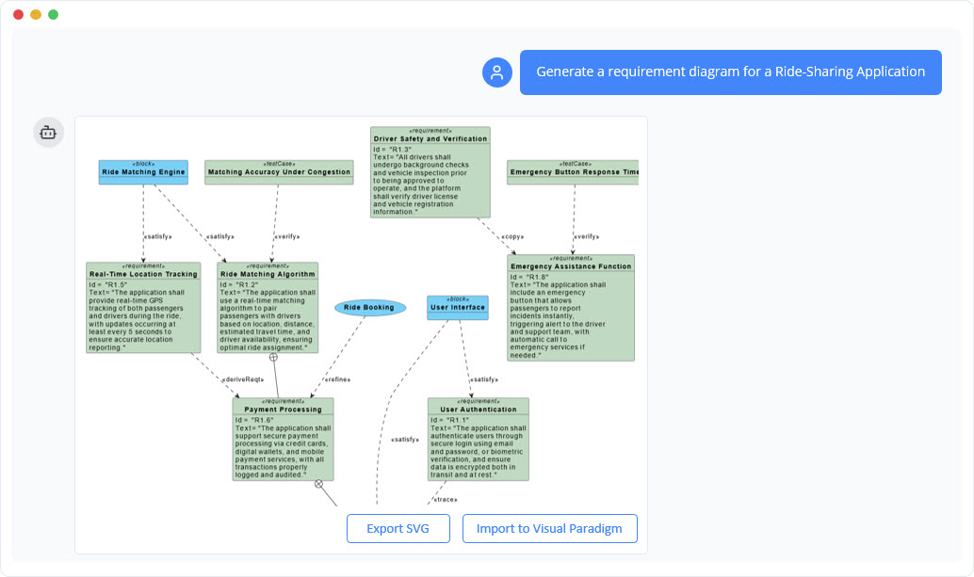Select the User Interface block
Image resolution: width=974 pixels, height=577 pixels.
coord(457,307)
